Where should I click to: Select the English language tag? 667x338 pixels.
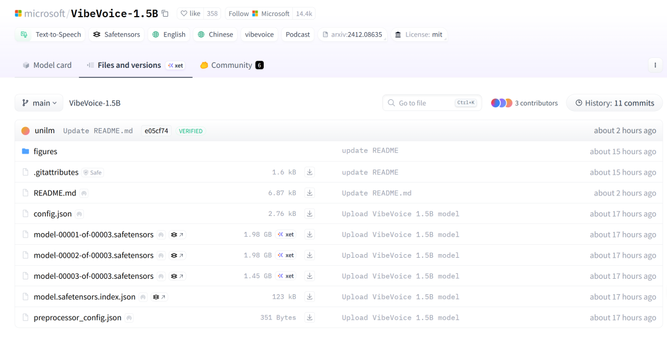coord(169,35)
